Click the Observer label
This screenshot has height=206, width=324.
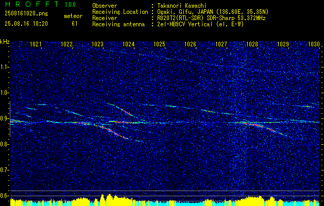pos(105,6)
